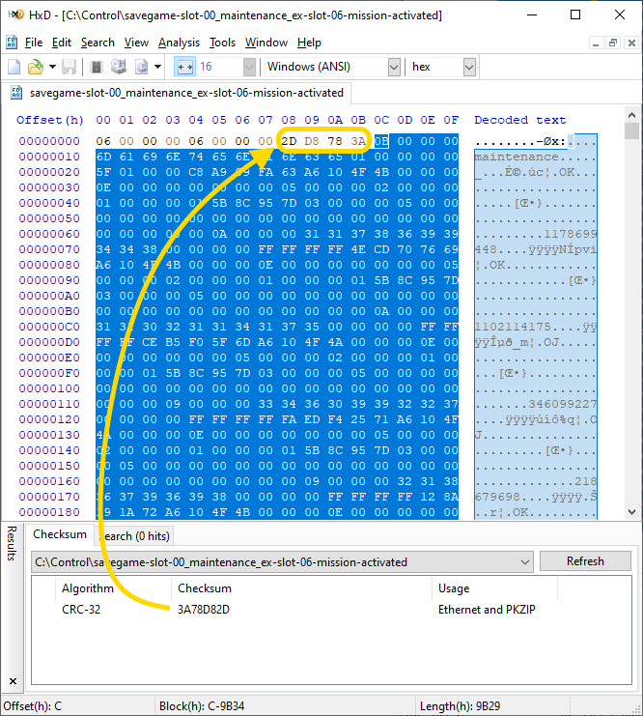Click the vertical Results panel label
Viewport: 643px width, 716px height.
tap(12, 543)
